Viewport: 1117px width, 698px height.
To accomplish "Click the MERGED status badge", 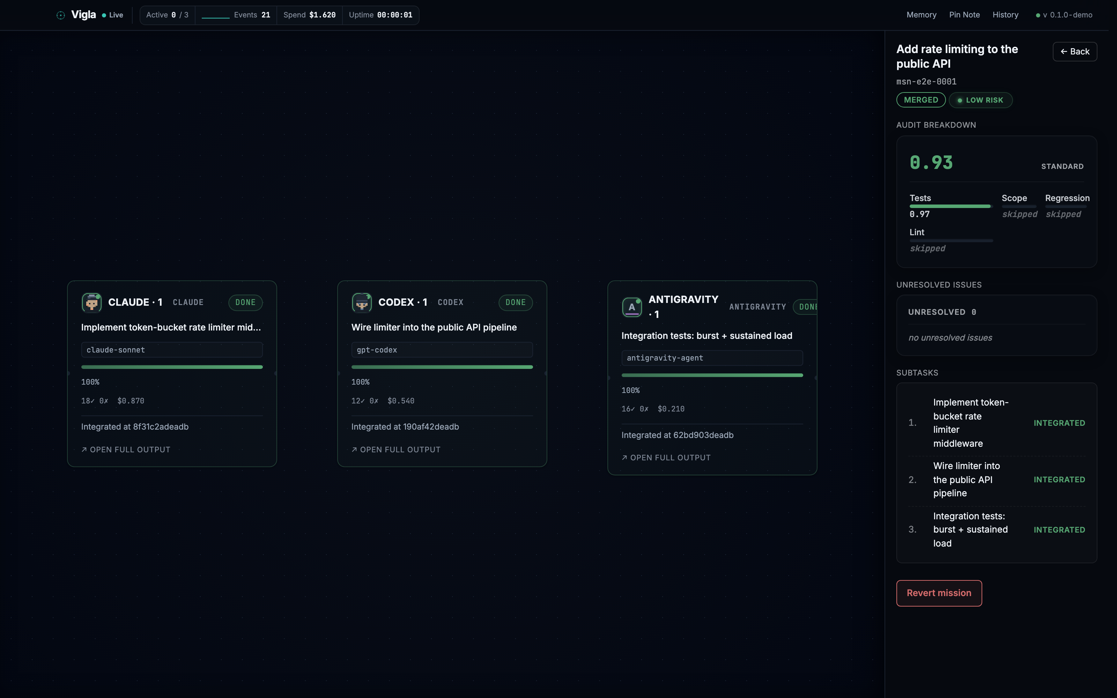I will tap(921, 100).
